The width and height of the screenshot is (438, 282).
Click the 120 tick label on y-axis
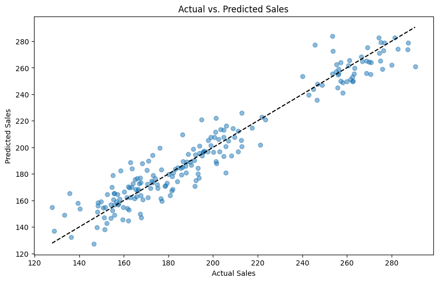23,254
